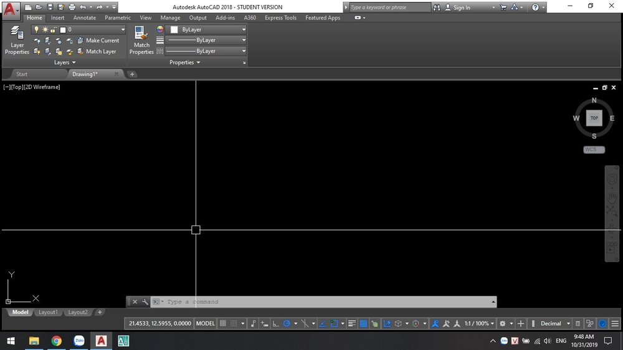623x350 pixels.
Task: Click the TOP face of the ViewCube
Action: pos(594,118)
